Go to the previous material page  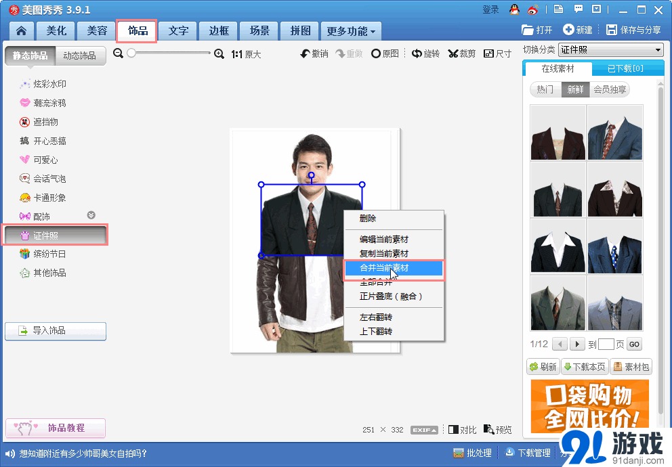pos(560,344)
